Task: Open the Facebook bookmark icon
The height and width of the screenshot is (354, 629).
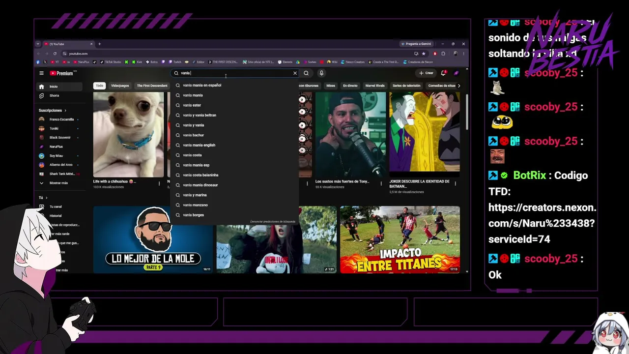Action: pos(38,62)
